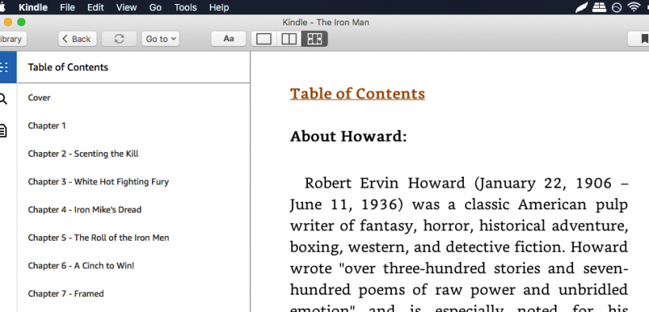Screen dimensions: 649x312
Task: Jump to Chapter 6 - A Cinch to Win!
Action: coord(81,265)
